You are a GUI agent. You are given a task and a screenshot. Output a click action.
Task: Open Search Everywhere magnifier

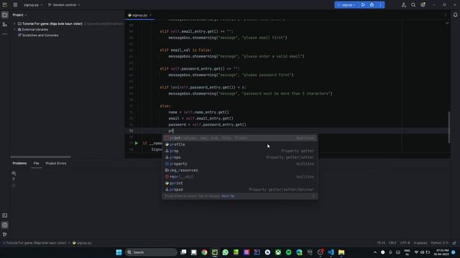coord(413,5)
